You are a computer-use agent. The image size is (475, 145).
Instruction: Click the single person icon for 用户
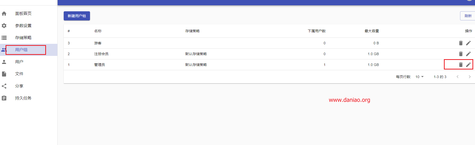click(4, 62)
